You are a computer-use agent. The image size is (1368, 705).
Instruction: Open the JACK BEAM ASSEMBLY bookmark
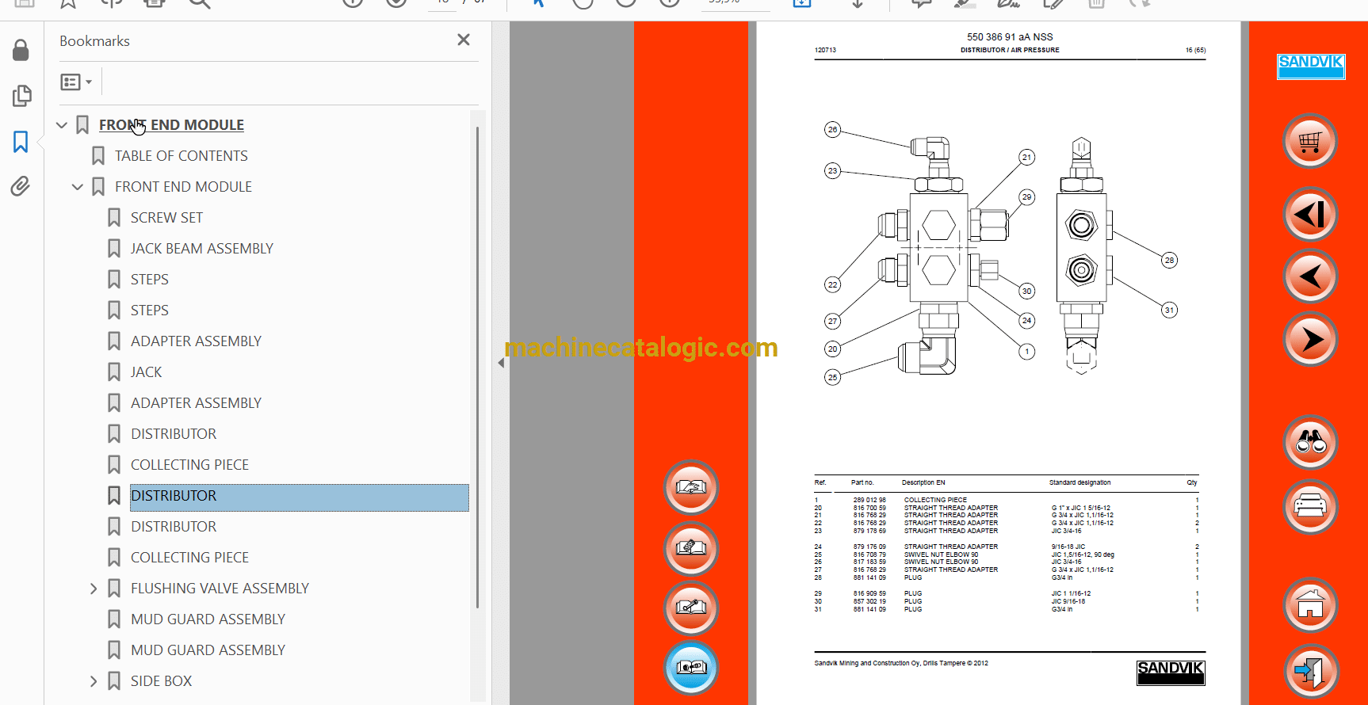tap(202, 249)
